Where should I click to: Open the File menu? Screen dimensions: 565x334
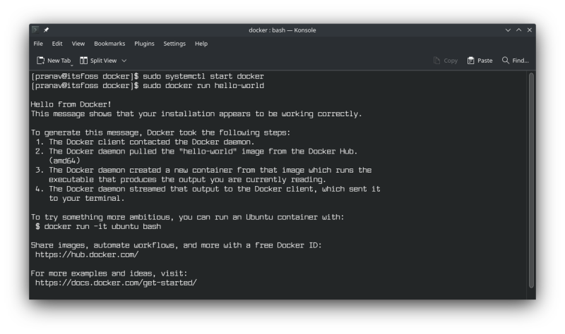tap(38, 44)
